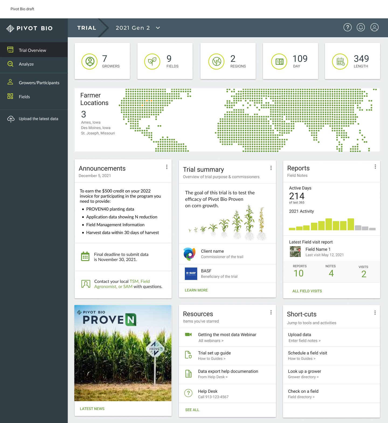Go to Trial Overview in sidebar
388x423 pixels.
tap(34, 50)
